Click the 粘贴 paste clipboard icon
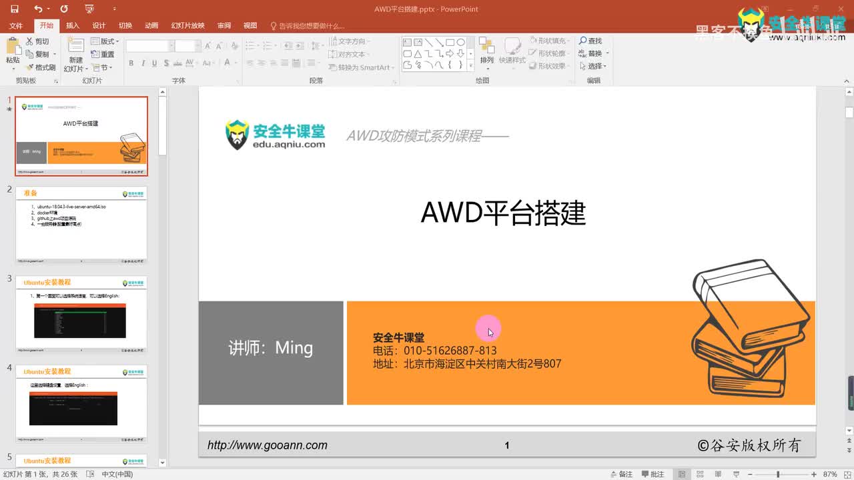This screenshot has width=854, height=480. (13, 45)
